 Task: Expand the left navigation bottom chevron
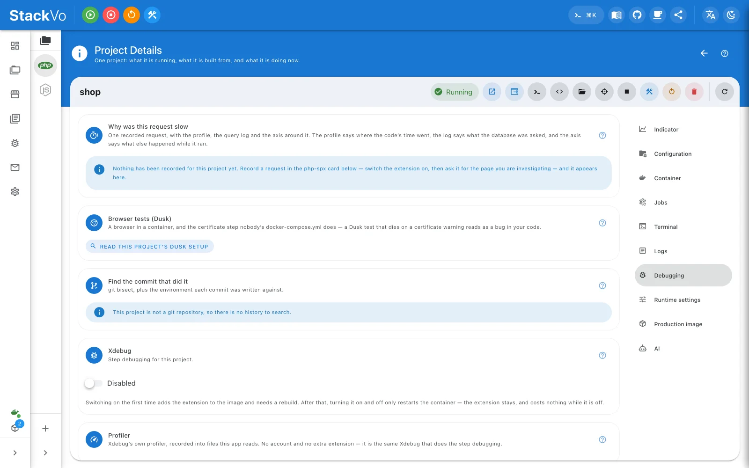point(15,453)
